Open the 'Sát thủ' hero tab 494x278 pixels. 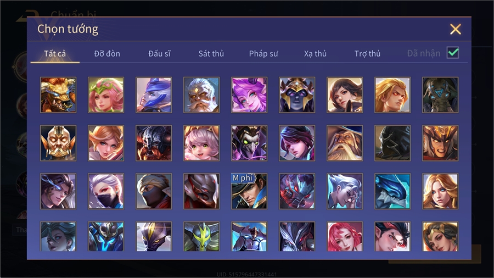[x=211, y=54]
